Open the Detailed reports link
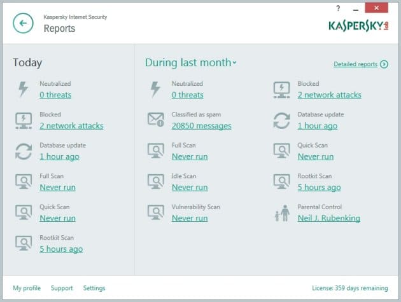 click(355, 64)
